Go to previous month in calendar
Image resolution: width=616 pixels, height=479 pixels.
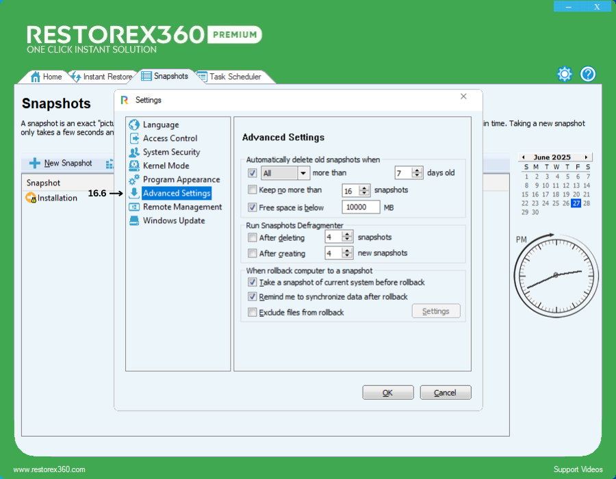[522, 157]
